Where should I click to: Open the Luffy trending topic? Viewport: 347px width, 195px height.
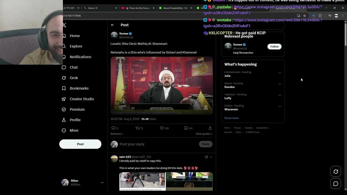tap(228, 98)
